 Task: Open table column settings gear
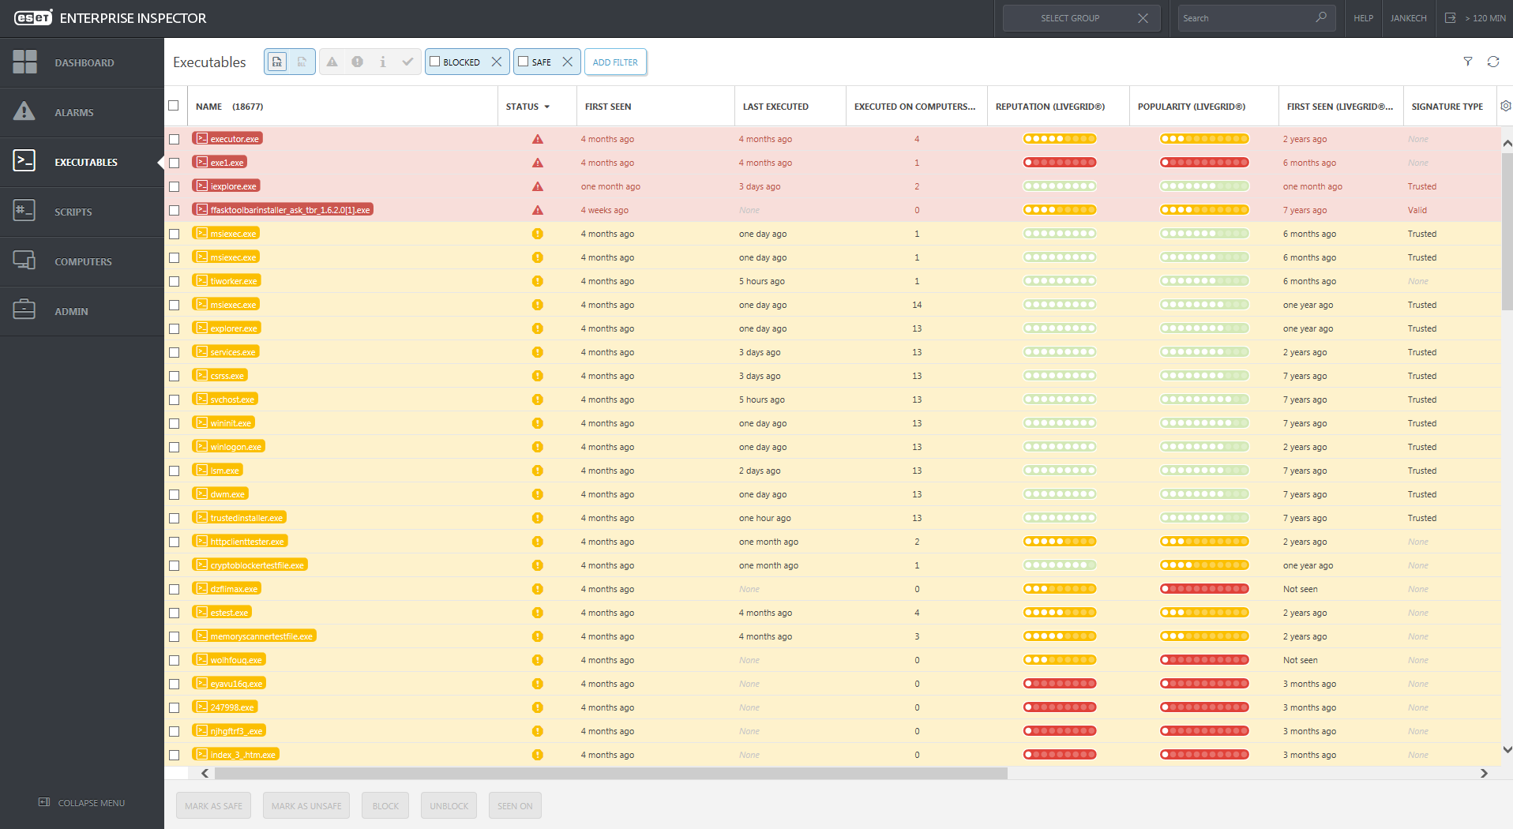(1505, 106)
